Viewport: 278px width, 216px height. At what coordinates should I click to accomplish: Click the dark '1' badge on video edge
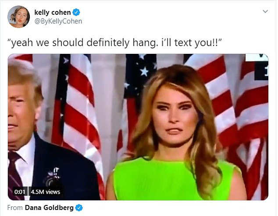(x=261, y=71)
